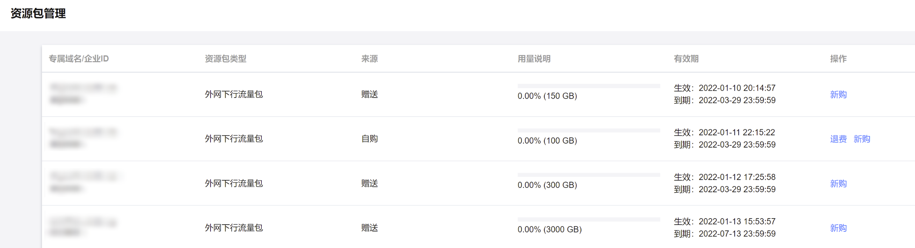This screenshot has height=248, width=915.
Task: Click the 150 GB usage progress bar
Action: coord(588,86)
